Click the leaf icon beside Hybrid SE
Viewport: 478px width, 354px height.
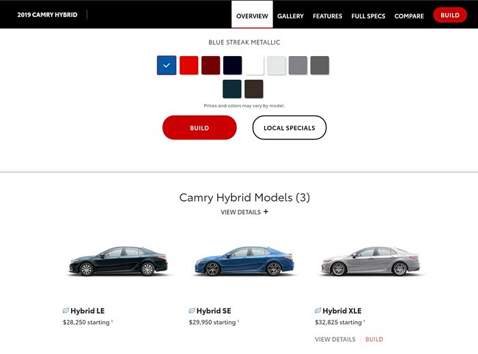click(x=192, y=311)
